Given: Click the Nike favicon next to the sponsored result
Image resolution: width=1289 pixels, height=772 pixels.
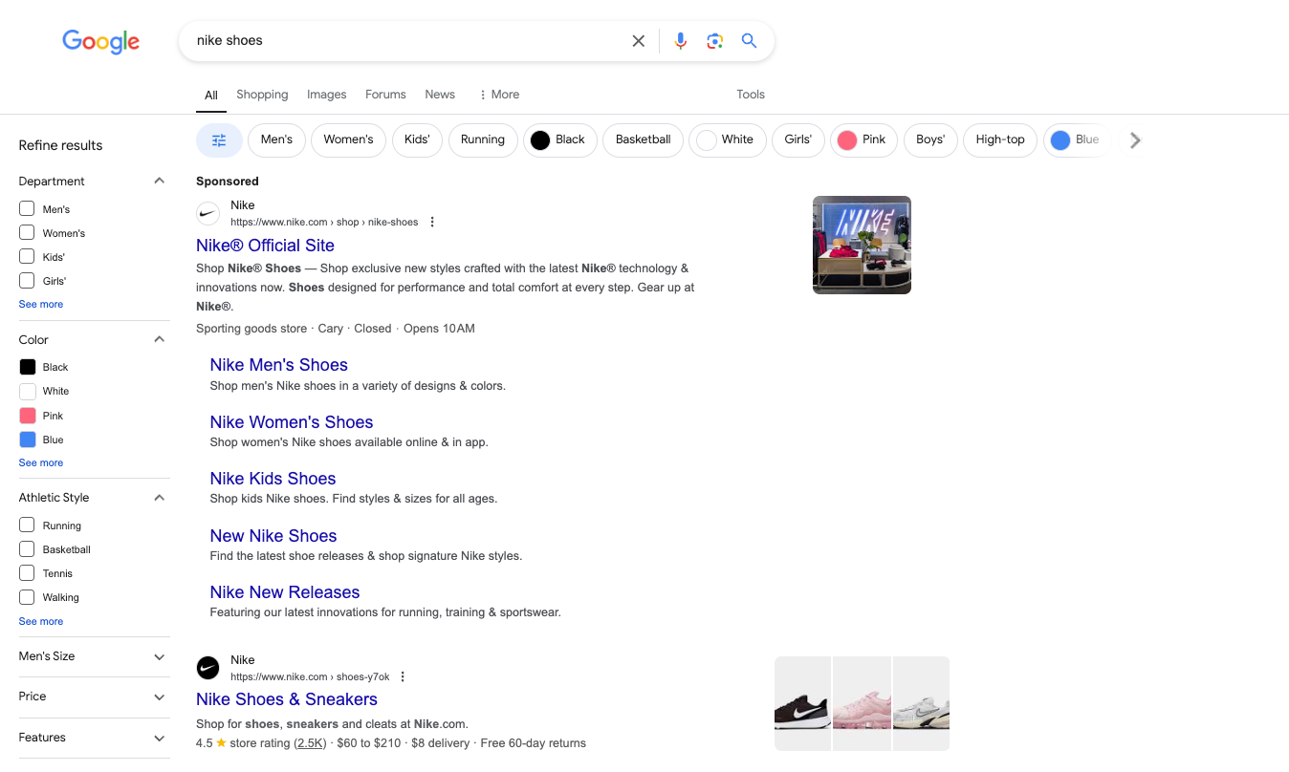Looking at the screenshot, I should point(208,213).
